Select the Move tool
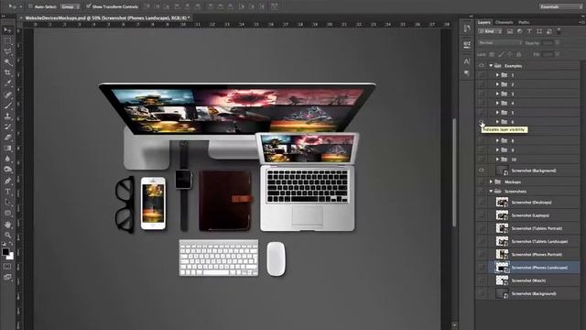This screenshot has width=586, height=330. pyautogui.click(x=7, y=30)
